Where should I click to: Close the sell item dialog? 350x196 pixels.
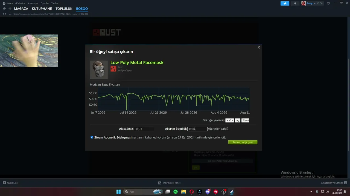click(x=259, y=47)
